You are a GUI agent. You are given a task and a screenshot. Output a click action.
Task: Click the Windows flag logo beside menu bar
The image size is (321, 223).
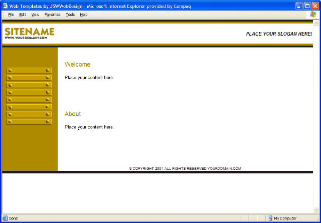point(313,15)
